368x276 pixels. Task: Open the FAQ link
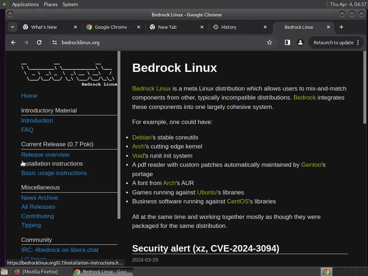coord(27,130)
